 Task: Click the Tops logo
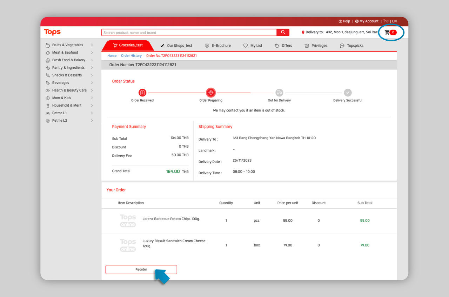pos(52,32)
